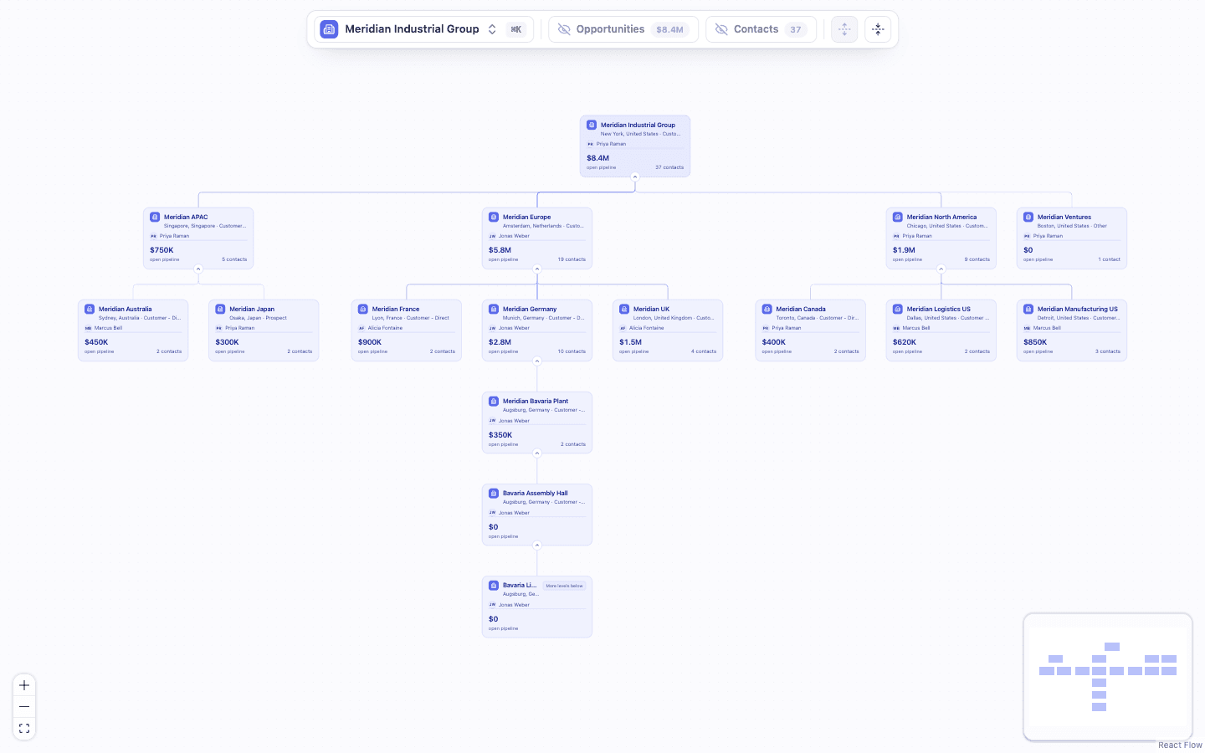Click the Meridian Industrial Group root node icon
Viewport: 1205px width, 753px height.
592,125
